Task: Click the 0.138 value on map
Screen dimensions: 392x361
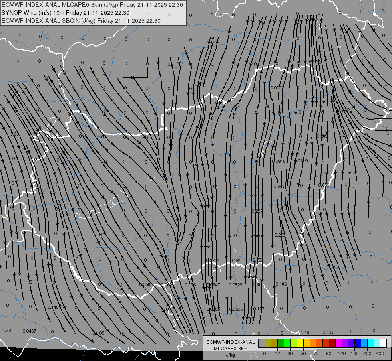Action: (x=328, y=332)
